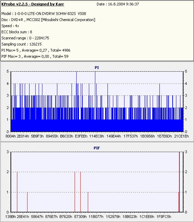Click the PI Max= 5 statistics line
This screenshot has width=194, height=222.
pyautogui.click(x=36, y=50)
